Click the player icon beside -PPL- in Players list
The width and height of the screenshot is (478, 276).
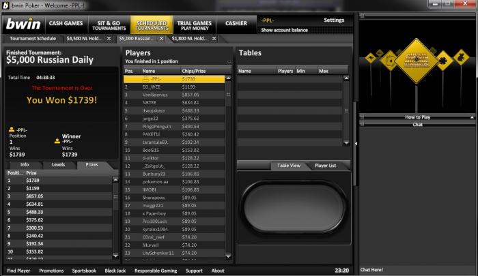coord(145,79)
